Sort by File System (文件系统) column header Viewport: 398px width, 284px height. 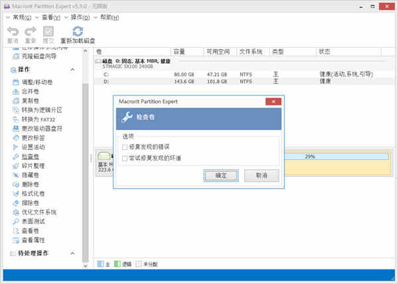click(x=253, y=52)
